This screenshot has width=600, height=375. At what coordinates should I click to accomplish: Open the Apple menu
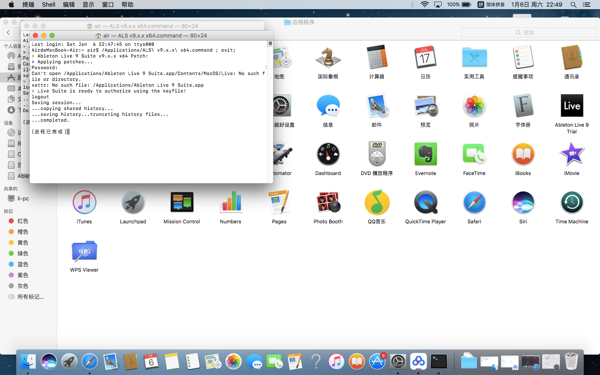11,5
